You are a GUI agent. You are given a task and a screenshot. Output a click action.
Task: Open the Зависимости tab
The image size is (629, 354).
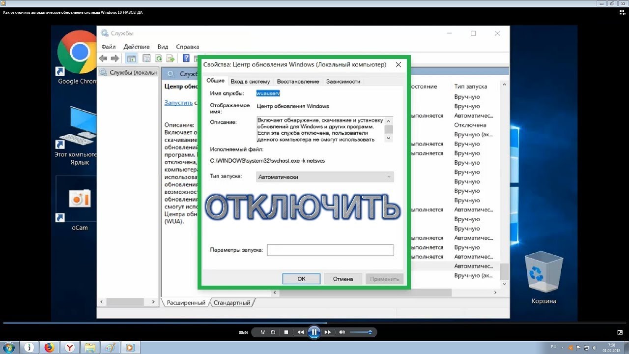coord(343,82)
